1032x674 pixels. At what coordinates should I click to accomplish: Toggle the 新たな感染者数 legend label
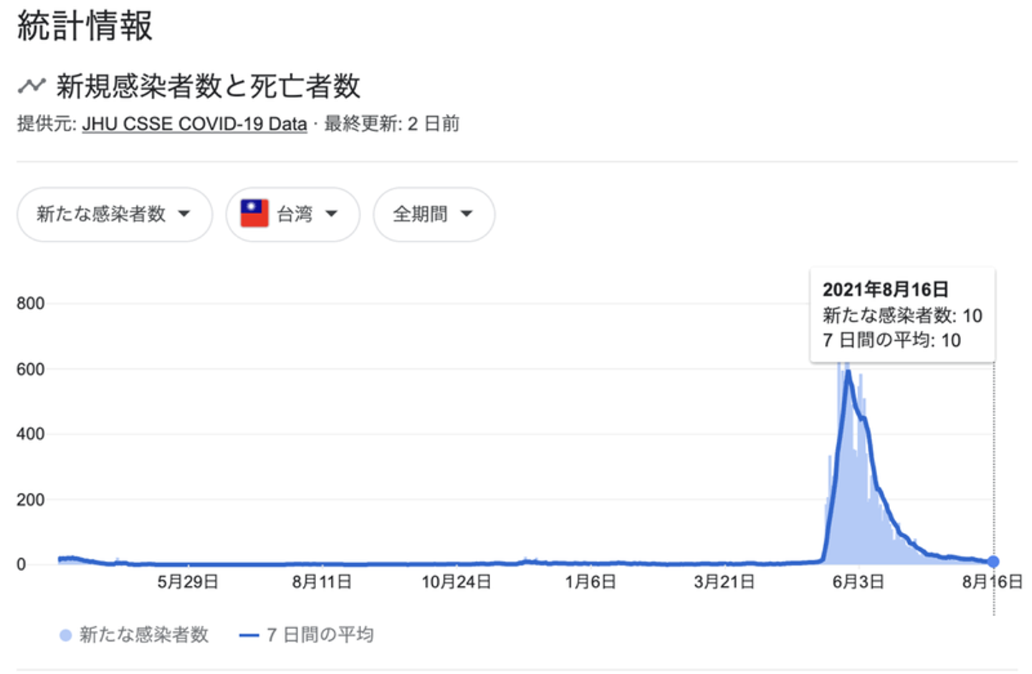coord(143,635)
